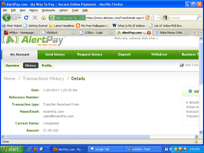
Task: Open the Getting Started bookmark
Action: [35, 26]
